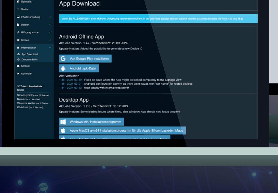The height and width of the screenshot is (193, 278).
Task: Open old version 1.46 - 2024-03-19
Action: click(x=70, y=80)
